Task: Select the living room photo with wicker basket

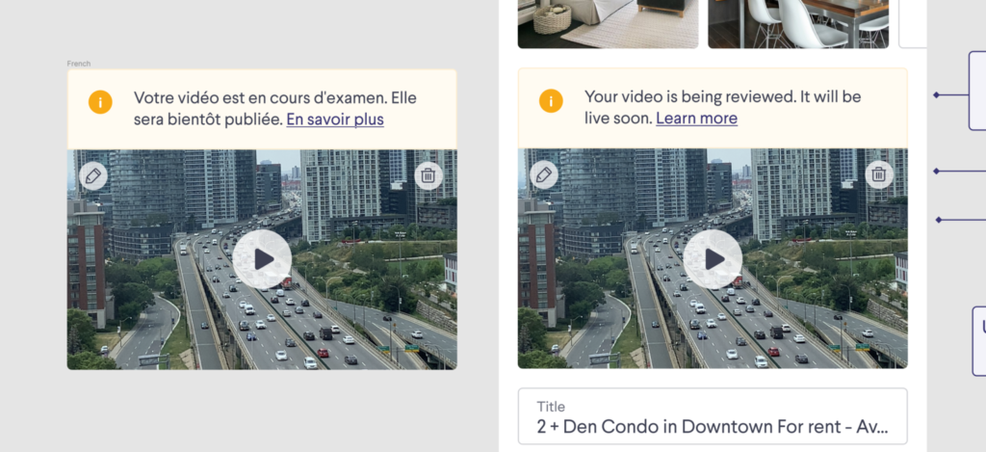Action: tap(608, 24)
